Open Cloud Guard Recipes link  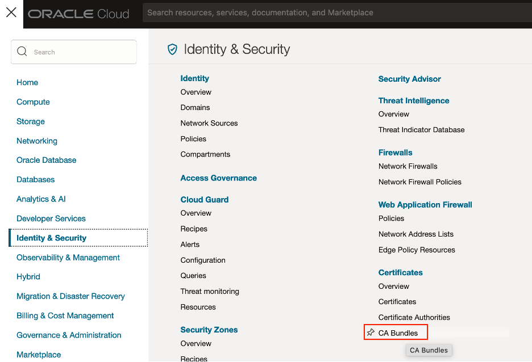tap(194, 229)
